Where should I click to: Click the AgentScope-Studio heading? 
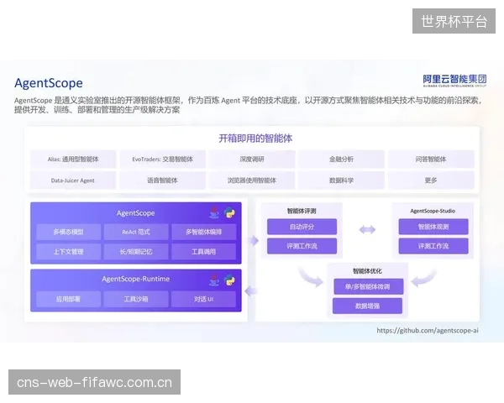click(x=433, y=211)
